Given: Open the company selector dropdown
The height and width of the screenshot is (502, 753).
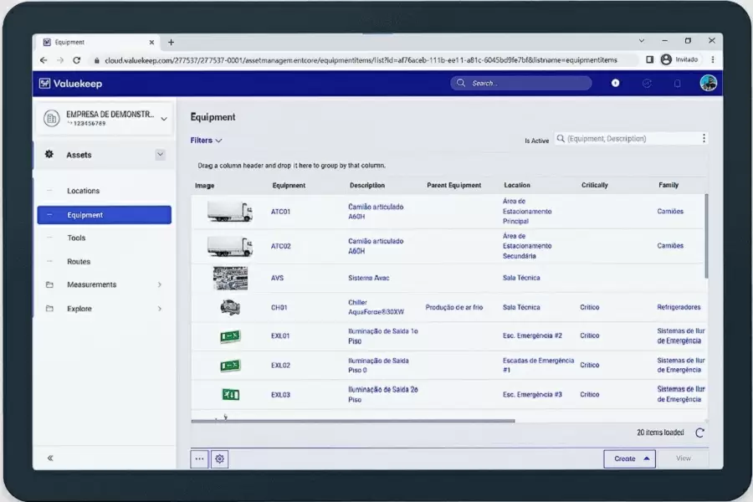Looking at the screenshot, I should pos(164,119).
